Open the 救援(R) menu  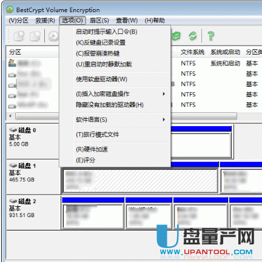(45, 21)
